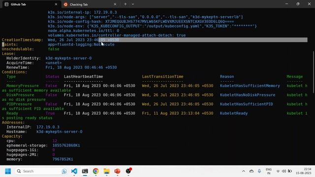
Task: Open PowerPoint from taskbar
Action: click(117, 171)
